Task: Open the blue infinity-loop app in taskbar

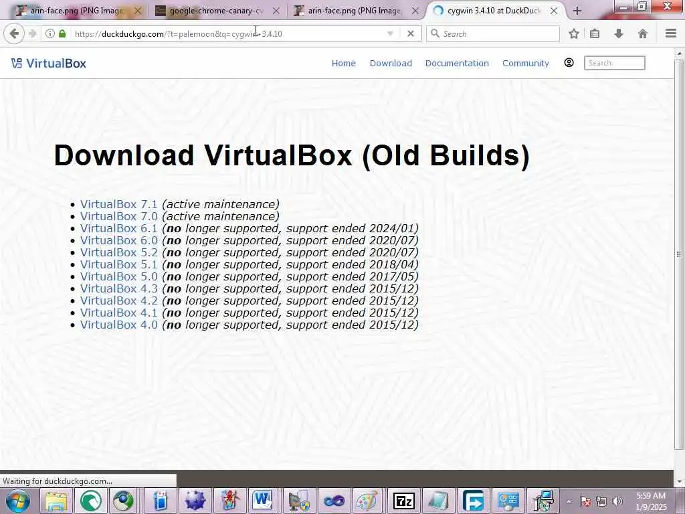Action: point(334,501)
